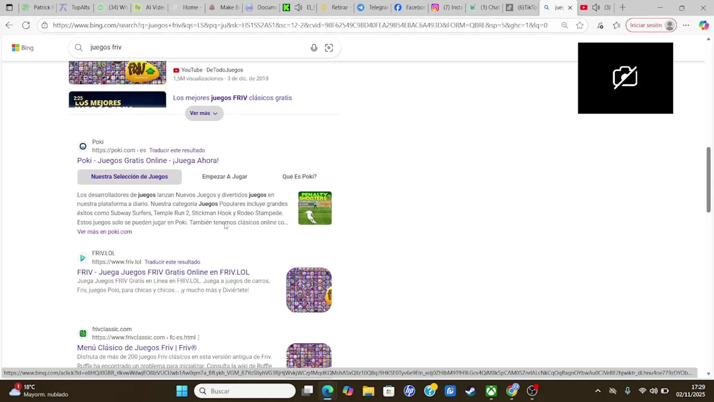Screen dimensions: 714x402
Task: Open Xbox app on taskbar
Action: pos(491,391)
